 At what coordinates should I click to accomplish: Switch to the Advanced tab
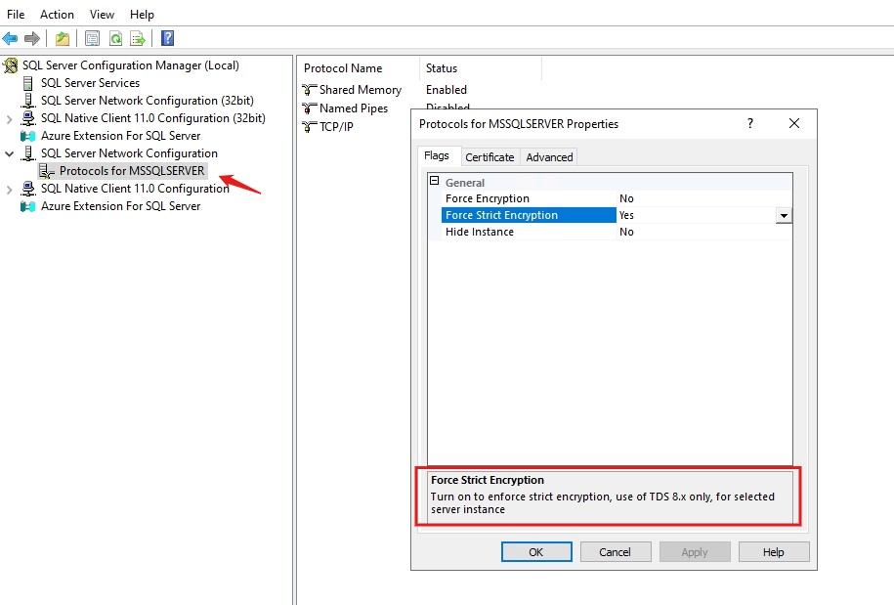(x=549, y=157)
